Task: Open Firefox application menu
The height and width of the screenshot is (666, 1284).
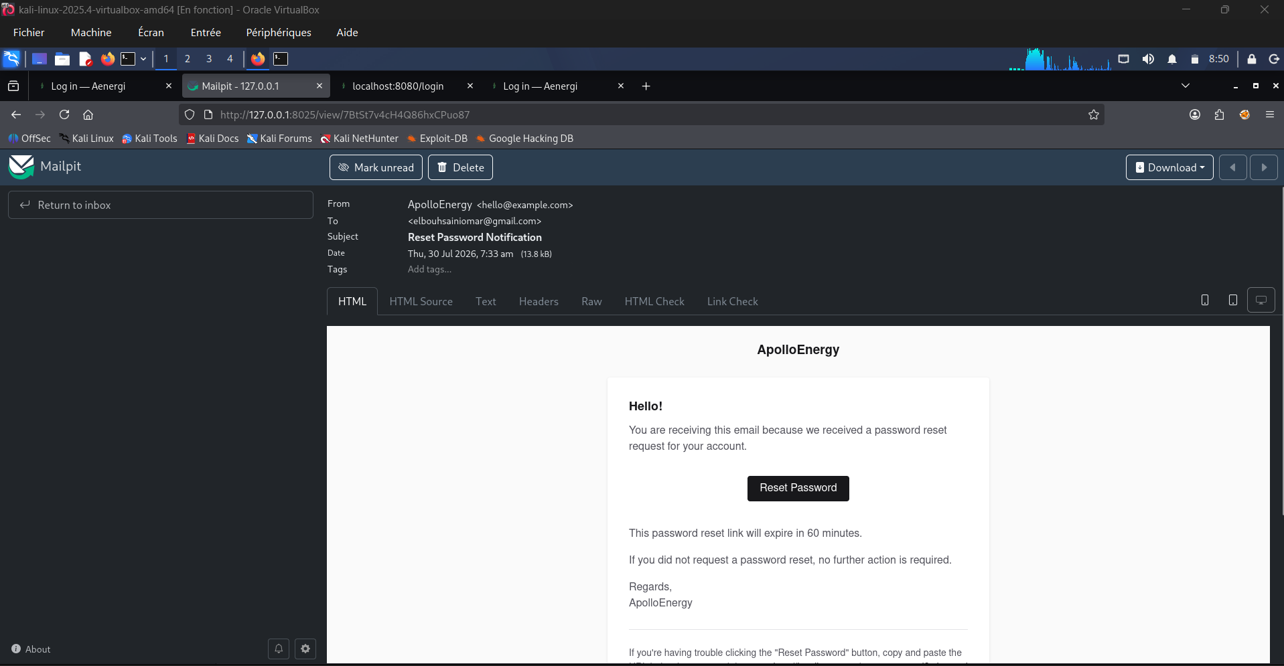Action: pos(1270,114)
